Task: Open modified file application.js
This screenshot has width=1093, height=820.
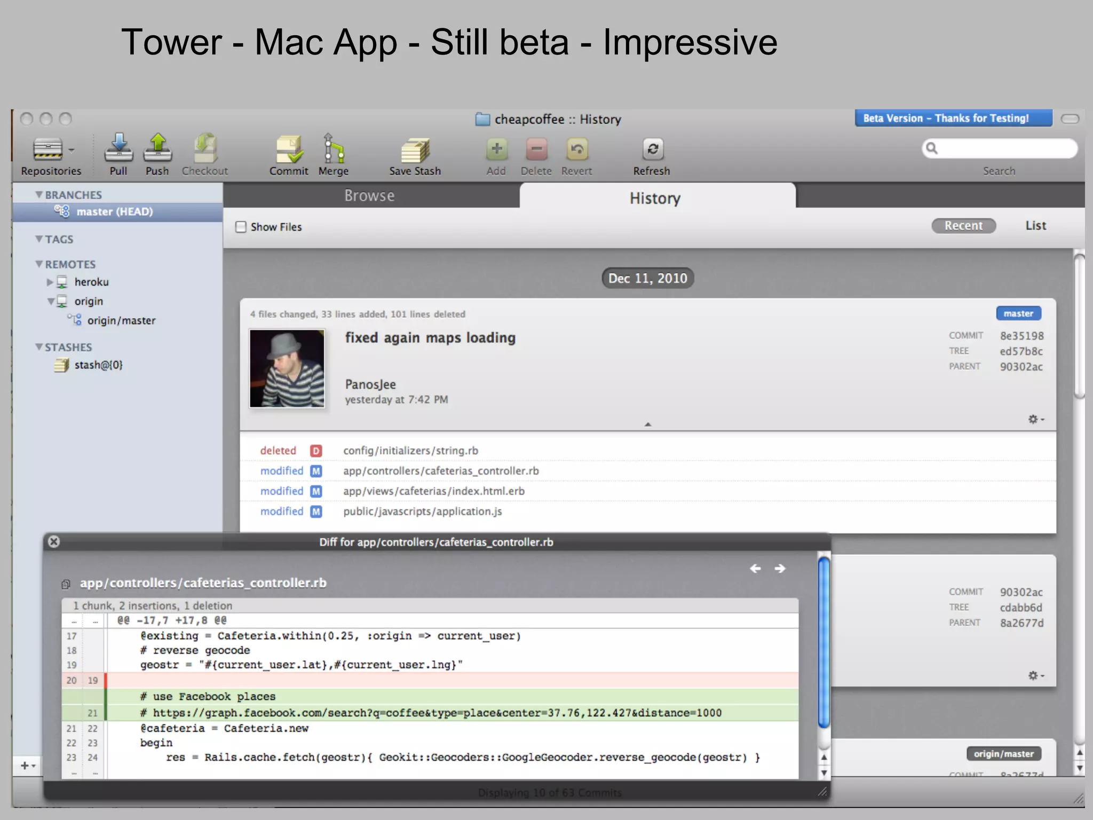Action: point(422,511)
